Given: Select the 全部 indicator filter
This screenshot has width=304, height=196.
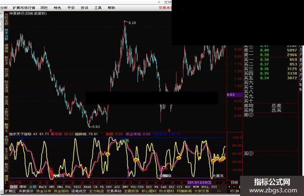Looking at the screenshot, I should pos(33,187).
